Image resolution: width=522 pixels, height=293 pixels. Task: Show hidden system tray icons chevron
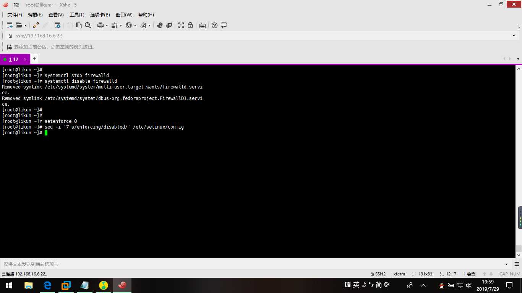tap(423, 285)
